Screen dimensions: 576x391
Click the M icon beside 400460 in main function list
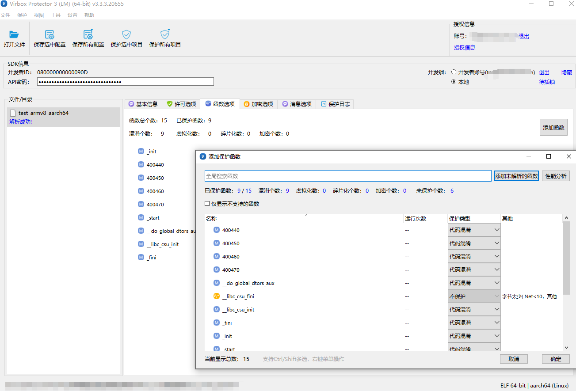click(141, 191)
